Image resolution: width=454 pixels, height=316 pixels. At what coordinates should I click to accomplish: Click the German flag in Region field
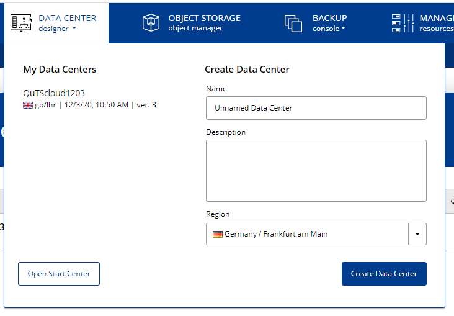217,234
